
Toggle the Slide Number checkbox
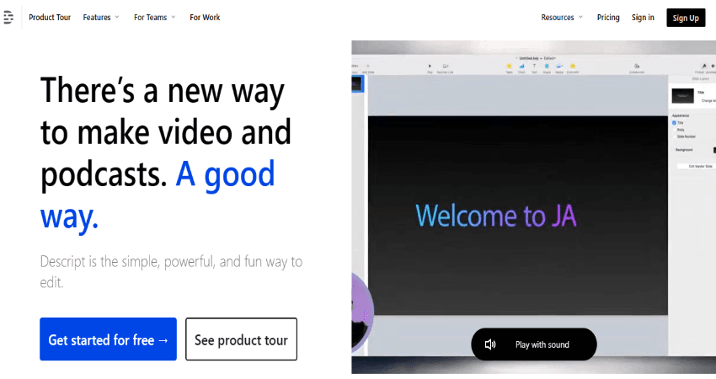pos(674,136)
